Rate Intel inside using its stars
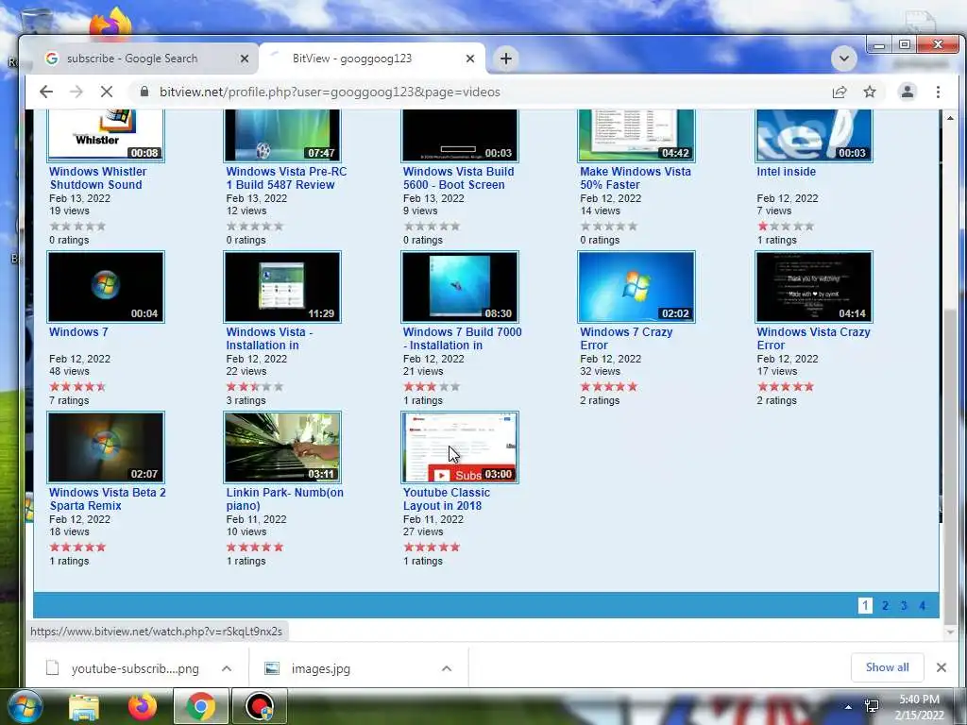 tap(786, 227)
